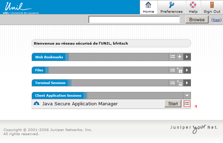Viewport: 223px width, 143px height.
Task: Start Java Secure Application Manager
Action: [173, 104]
